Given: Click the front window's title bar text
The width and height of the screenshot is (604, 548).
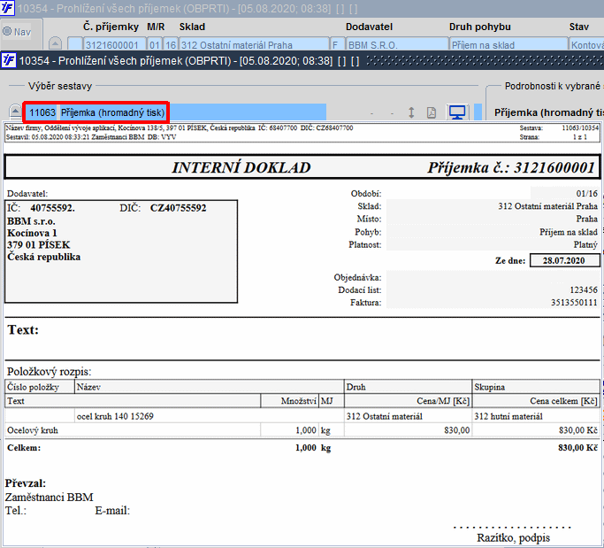Looking at the screenshot, I should (188, 61).
